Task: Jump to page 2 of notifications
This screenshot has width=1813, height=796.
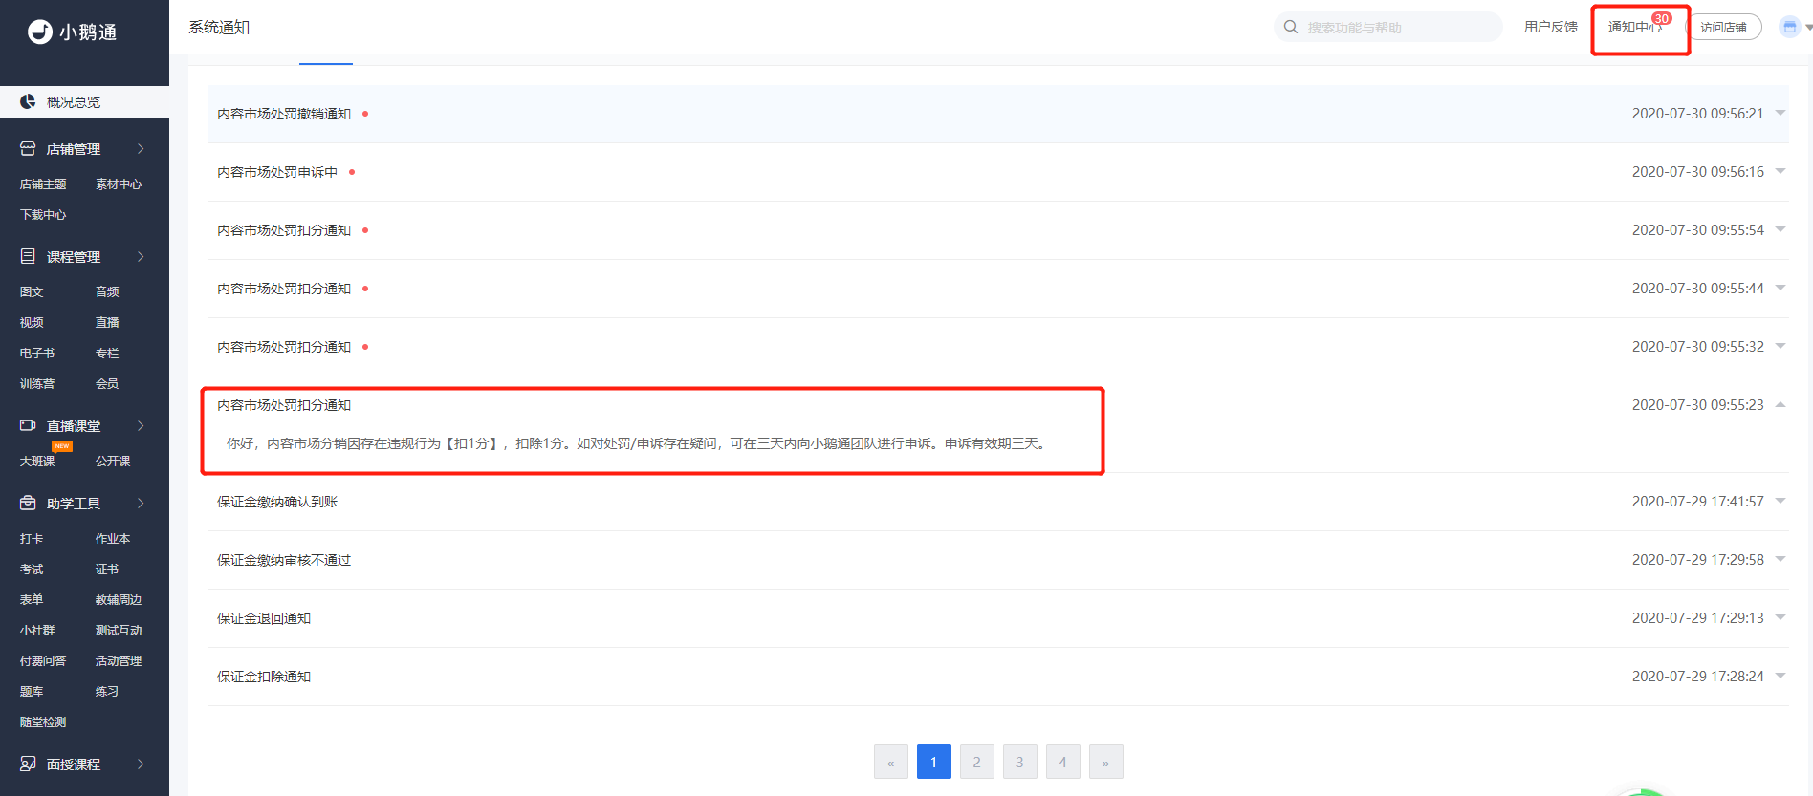Action: tap(977, 762)
